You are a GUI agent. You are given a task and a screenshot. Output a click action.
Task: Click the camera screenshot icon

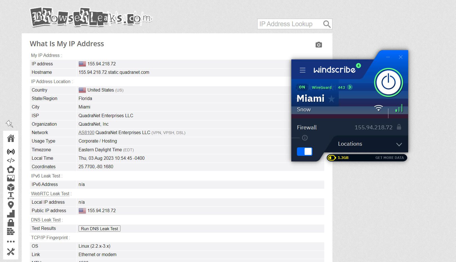click(319, 45)
